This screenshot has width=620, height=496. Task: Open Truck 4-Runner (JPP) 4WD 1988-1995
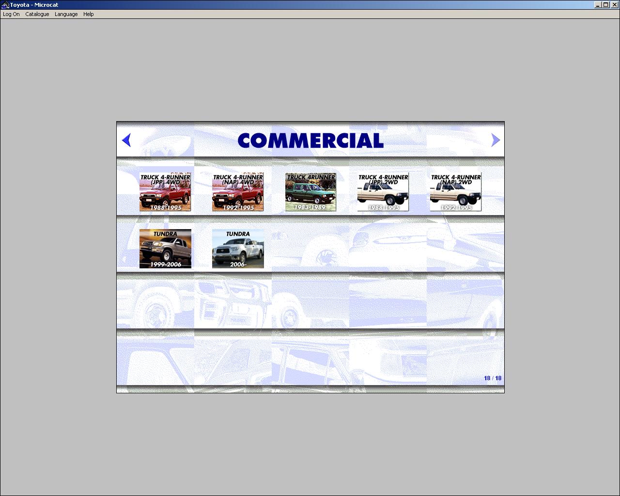[165, 192]
